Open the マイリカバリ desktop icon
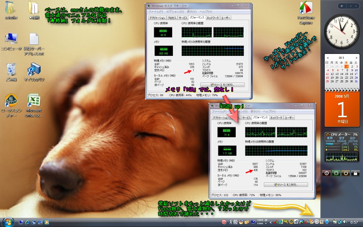The height and width of the screenshot is (227, 363). click(34, 70)
